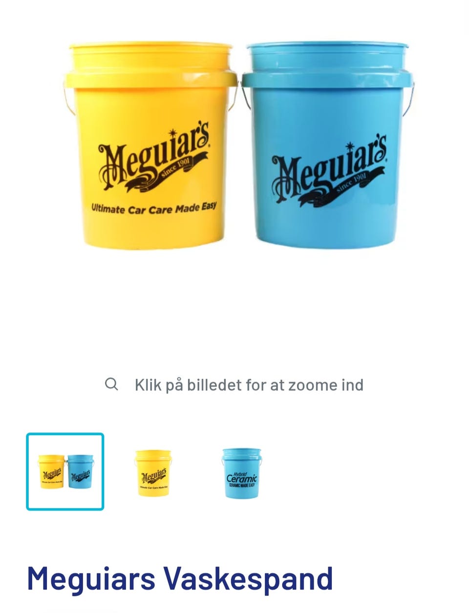Select the single yellow bucket thumbnail

click(153, 473)
